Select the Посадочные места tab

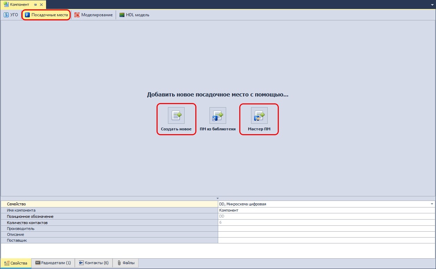tap(46, 15)
